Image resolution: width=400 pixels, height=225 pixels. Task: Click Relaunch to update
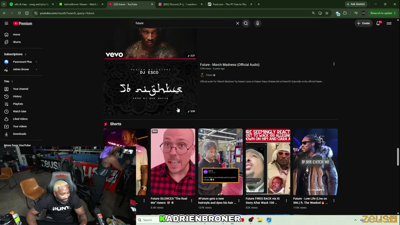pos(381,13)
